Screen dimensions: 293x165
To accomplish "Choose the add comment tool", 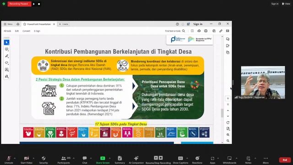I will [6, 49].
